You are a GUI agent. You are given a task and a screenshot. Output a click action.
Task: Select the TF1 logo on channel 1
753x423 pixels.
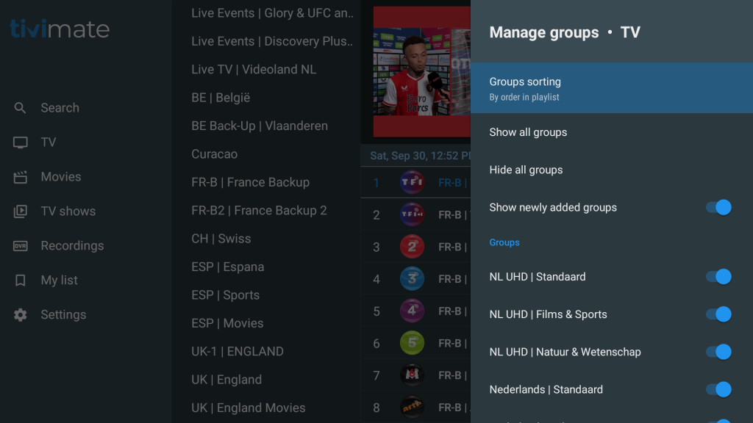pyautogui.click(x=412, y=183)
